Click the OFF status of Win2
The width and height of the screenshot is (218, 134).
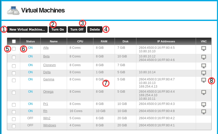click(x=30, y=118)
